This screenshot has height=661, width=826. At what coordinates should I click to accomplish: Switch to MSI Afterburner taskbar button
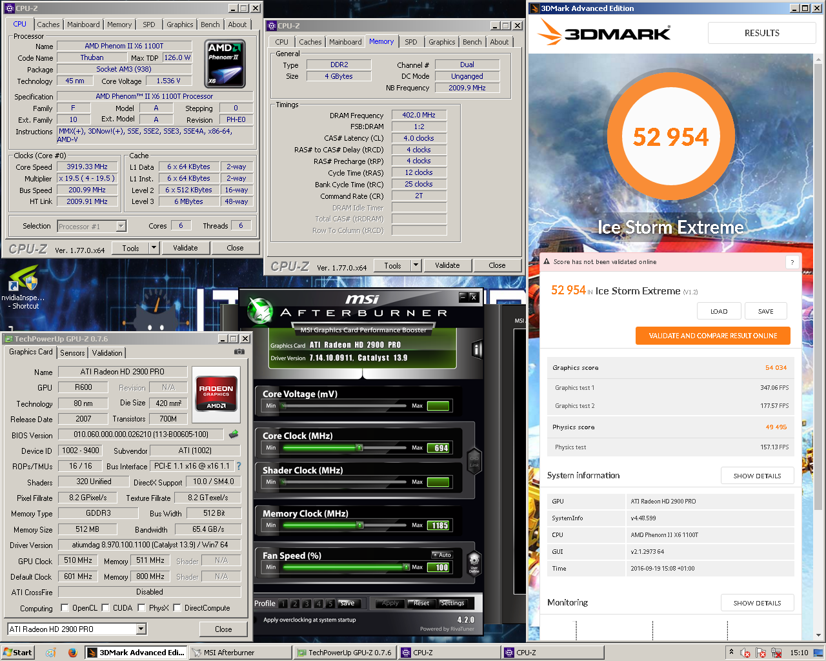coord(240,653)
